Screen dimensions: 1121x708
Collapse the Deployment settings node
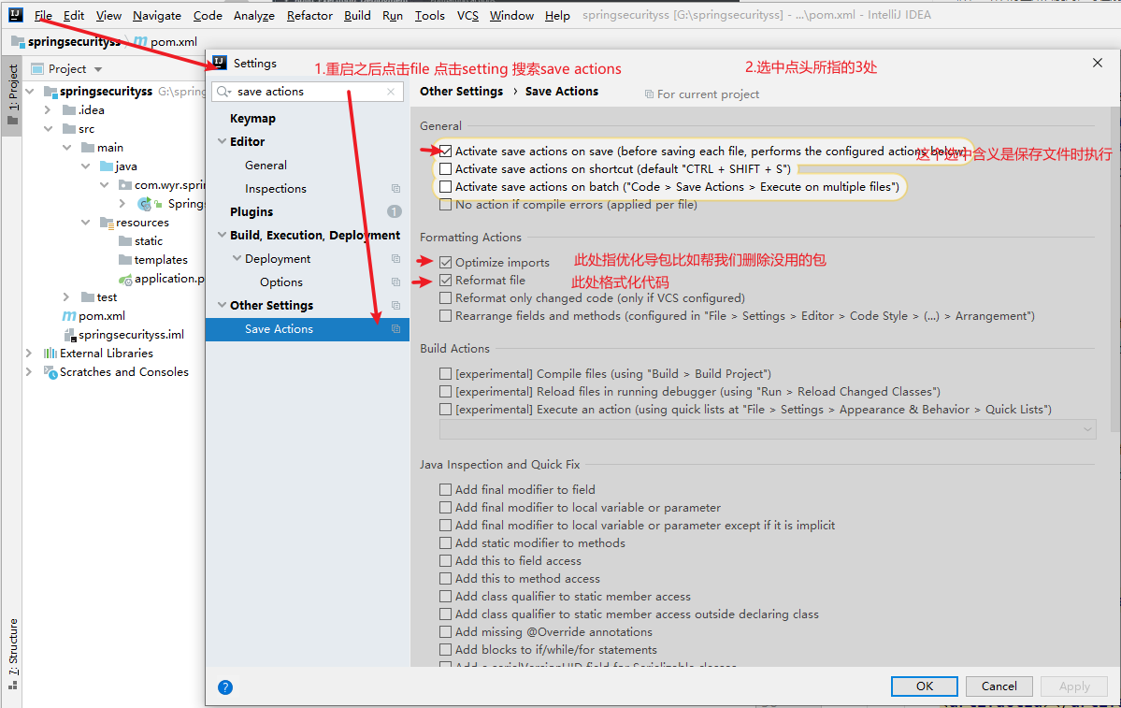[x=237, y=259]
